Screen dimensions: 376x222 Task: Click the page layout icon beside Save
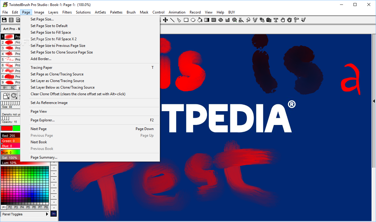[x=11, y=20]
